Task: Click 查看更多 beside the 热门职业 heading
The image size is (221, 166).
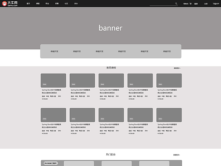Action: coord(177,155)
